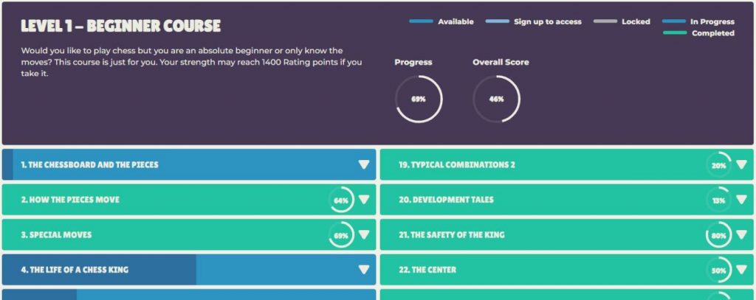756x300 pixels.
Task: Expand How the Pieces Move arrow
Action: pyautogui.click(x=364, y=200)
